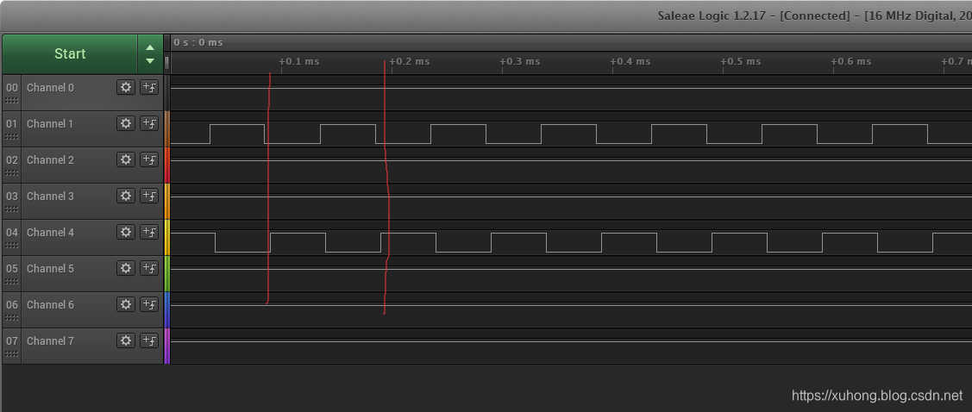Click the +0.4 ms timeline mark
This screenshot has height=412, width=972.
click(630, 61)
